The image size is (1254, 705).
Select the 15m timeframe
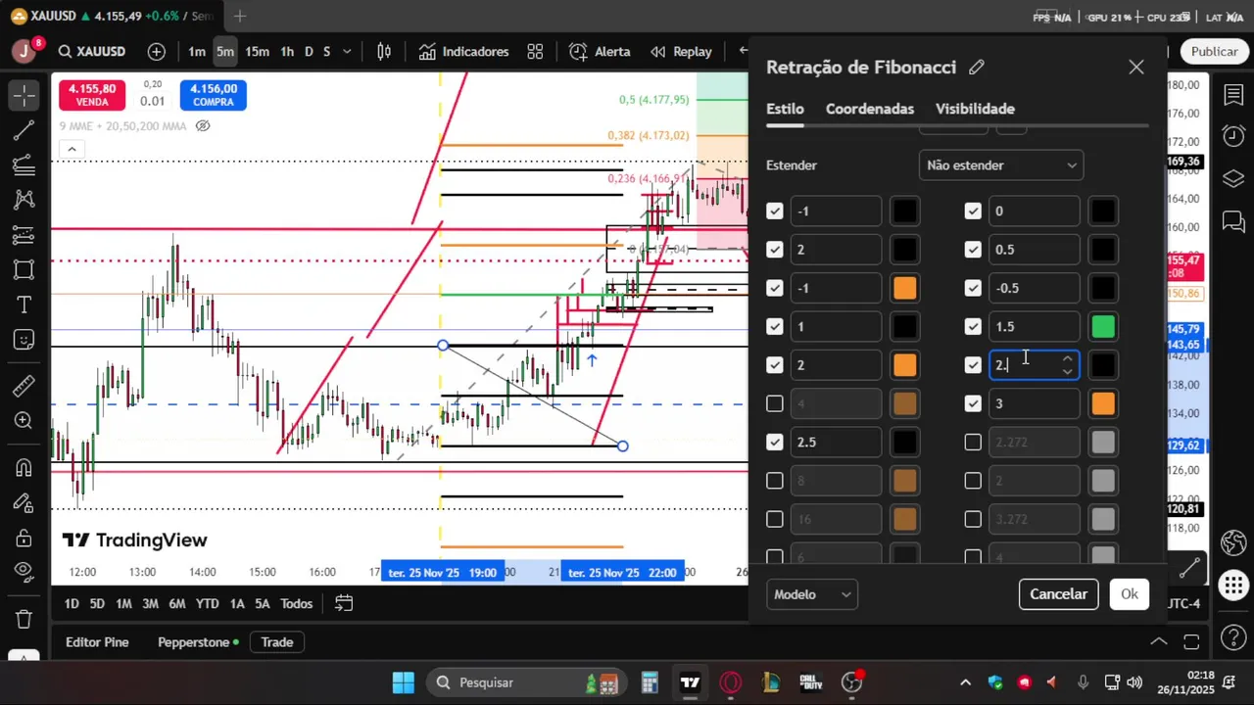coord(258,51)
